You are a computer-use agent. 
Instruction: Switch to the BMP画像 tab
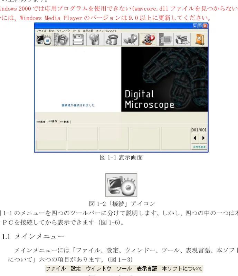pyautogui.click(x=41, y=122)
